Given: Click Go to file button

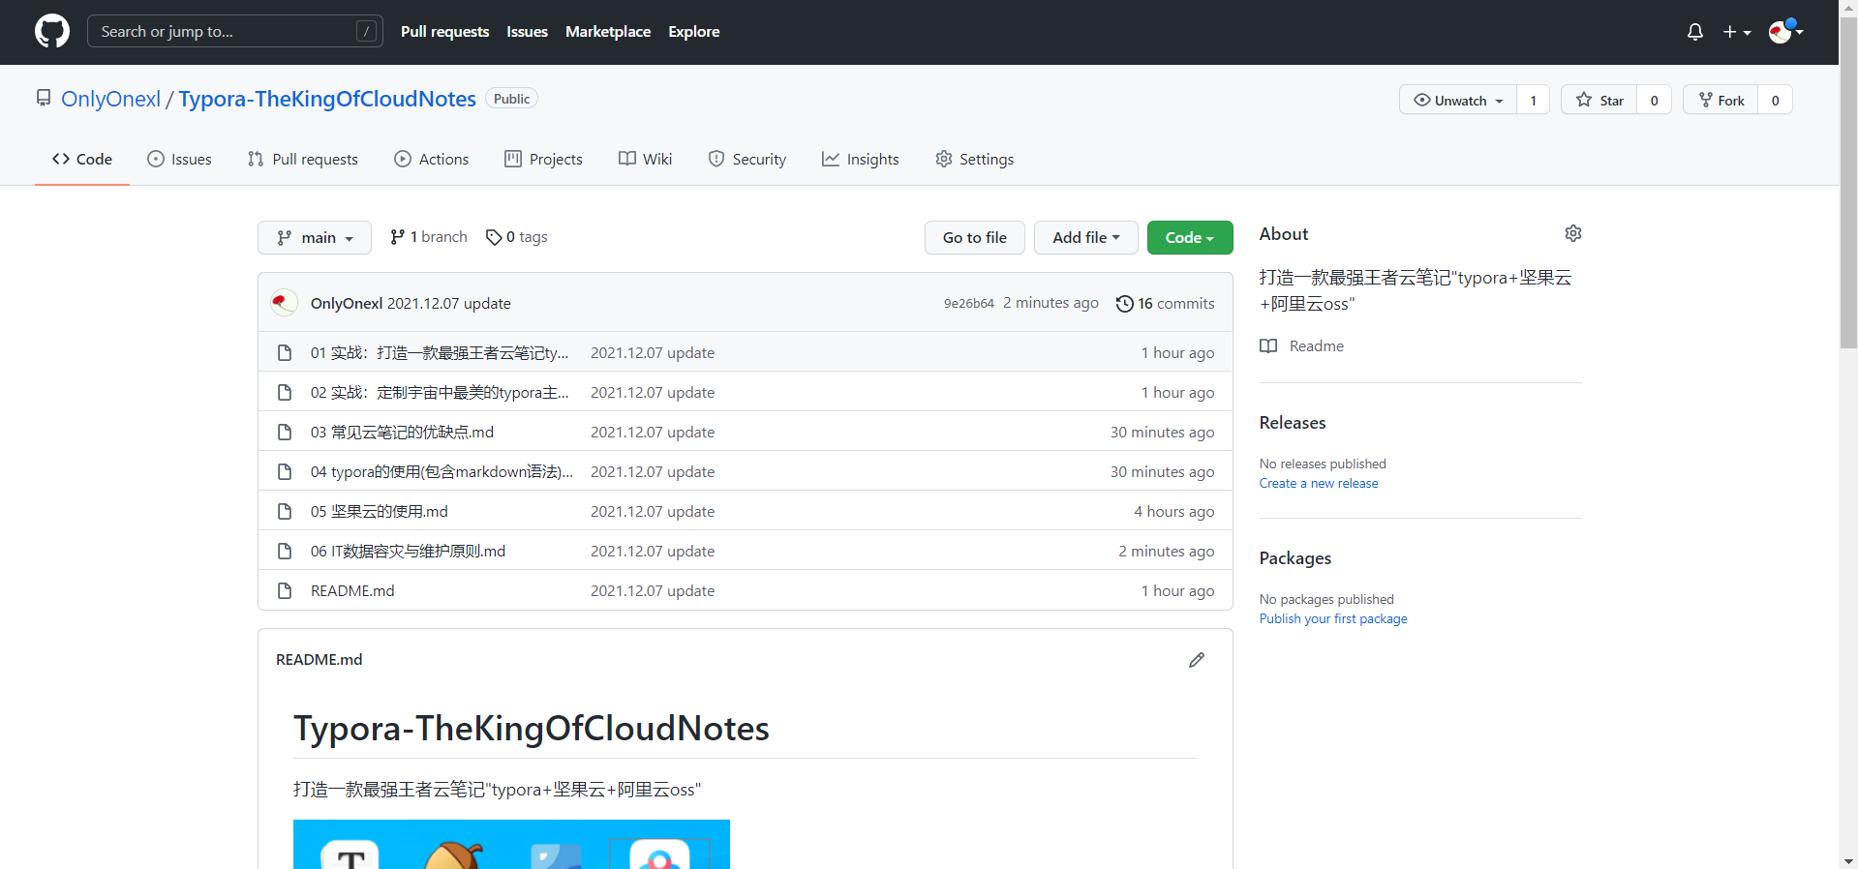Looking at the screenshot, I should point(974,237).
